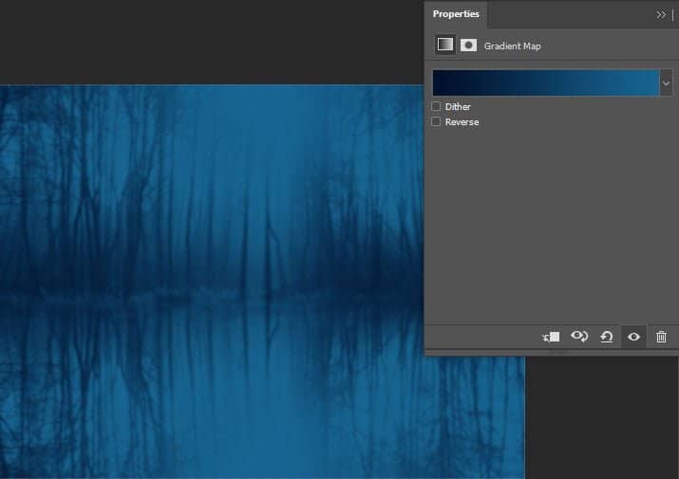Toggle adjustment layer visibility eye
679x479 pixels.
pos(633,337)
